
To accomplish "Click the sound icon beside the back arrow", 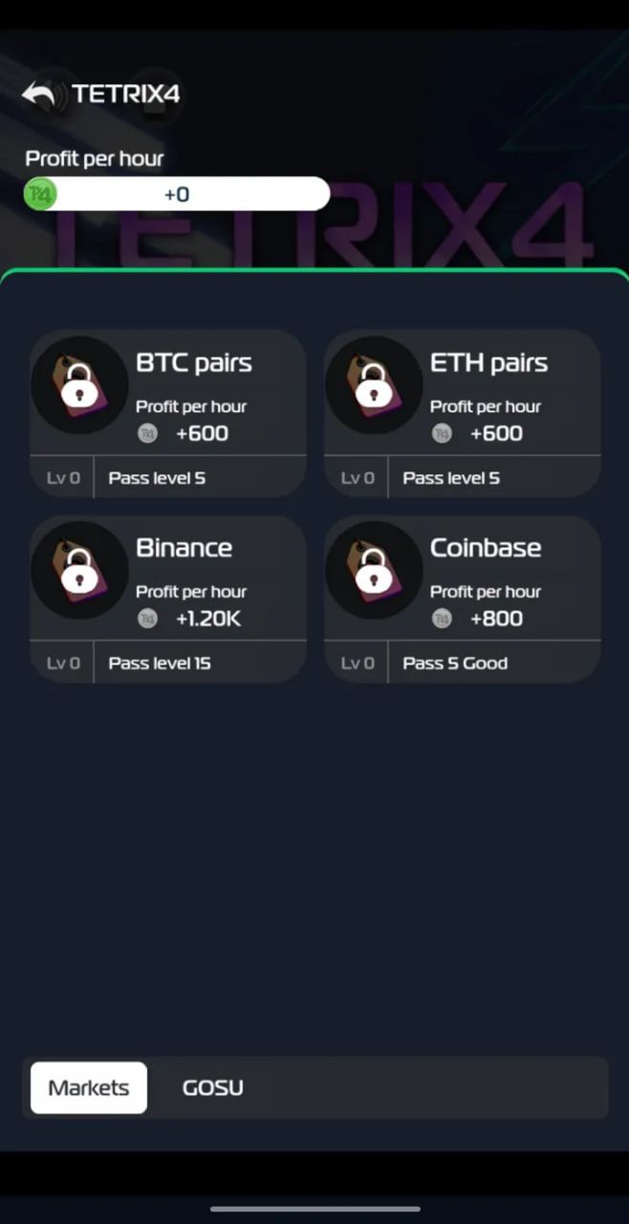I will [x=59, y=93].
